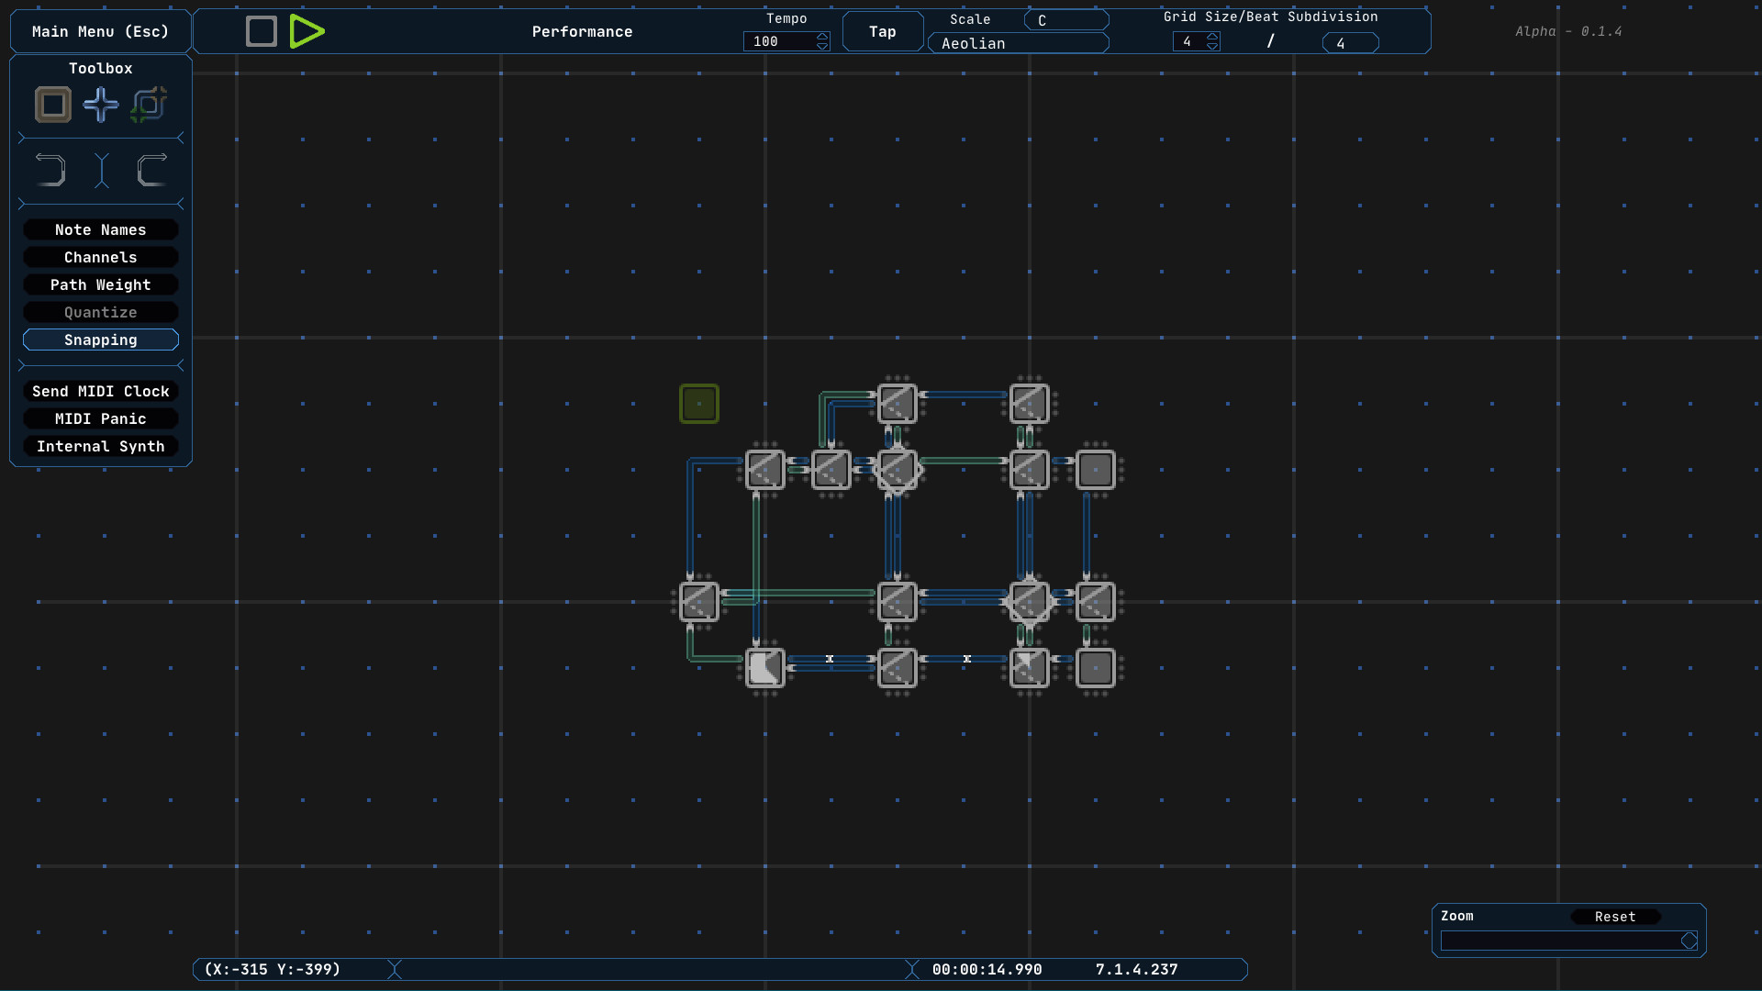Toggle Note Names display
Viewport: 1762px width, 991px height.
tap(101, 230)
